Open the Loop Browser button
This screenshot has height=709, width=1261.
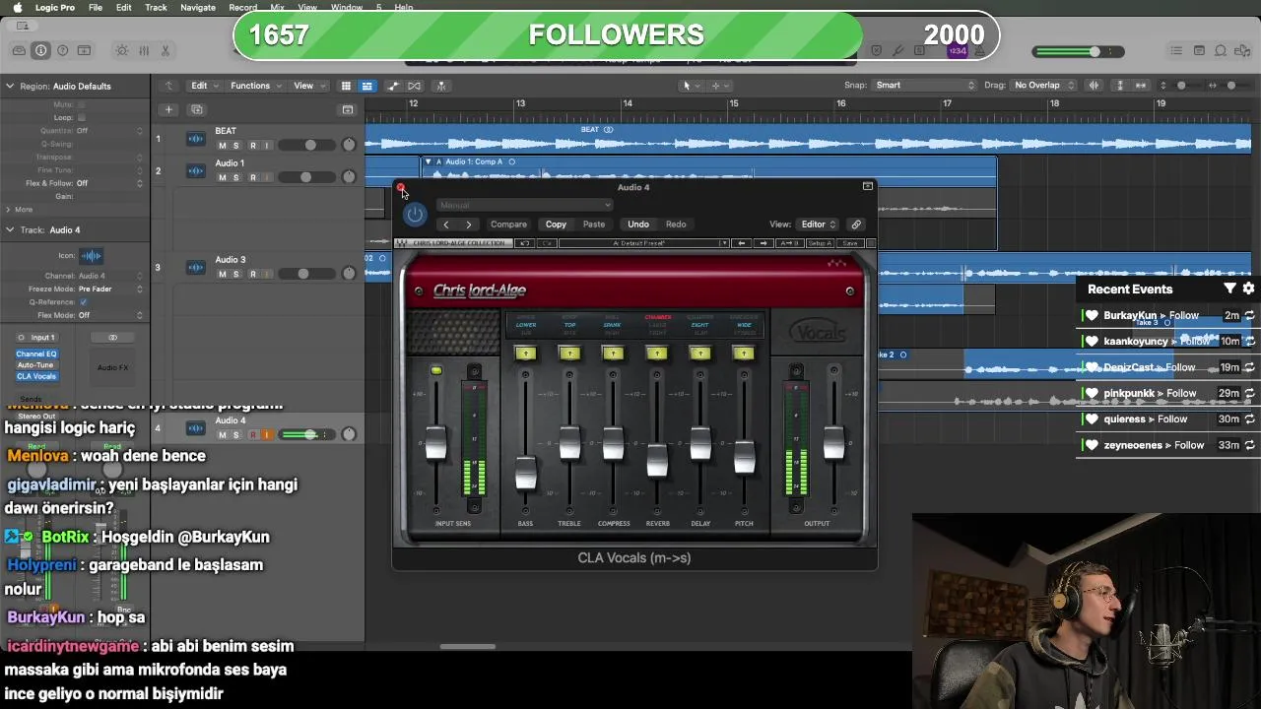pyautogui.click(x=1221, y=51)
